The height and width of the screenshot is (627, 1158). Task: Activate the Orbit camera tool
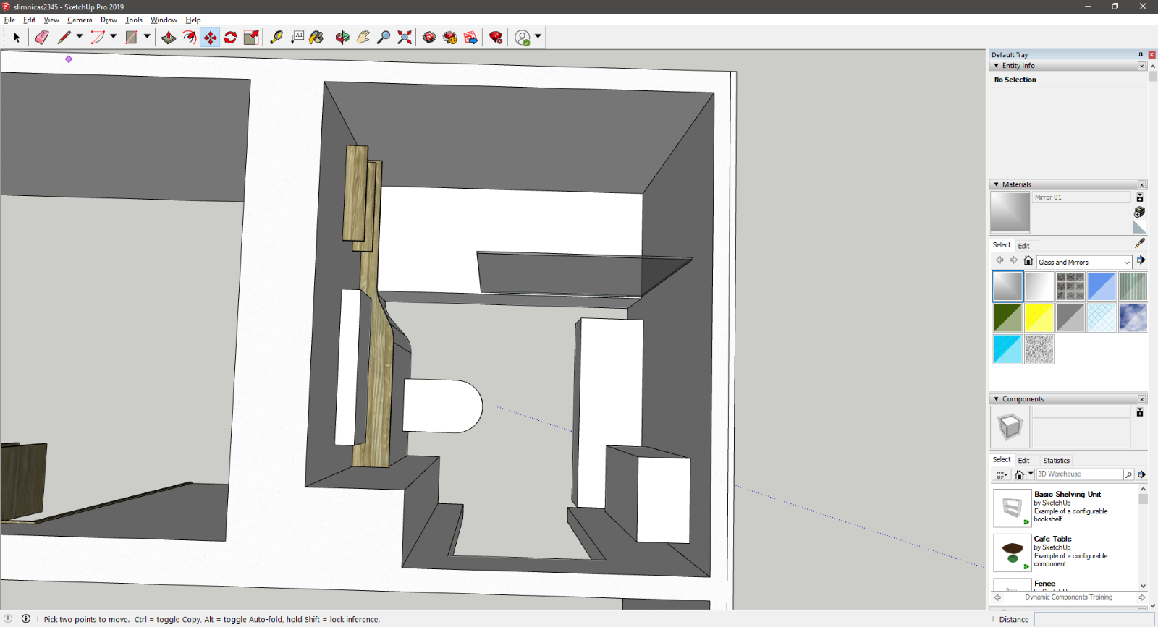(342, 38)
